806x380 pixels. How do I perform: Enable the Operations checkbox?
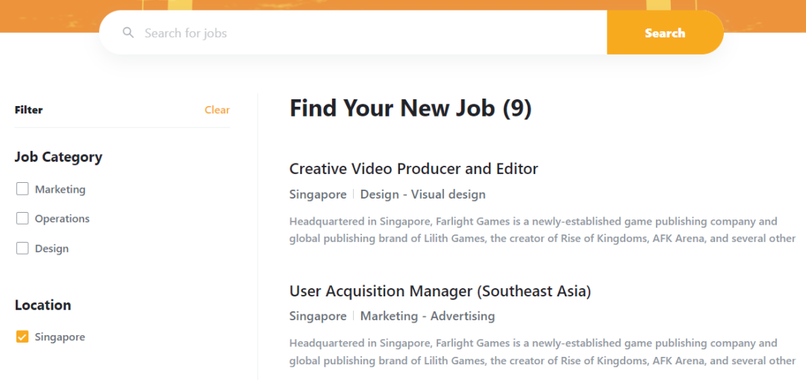point(22,219)
